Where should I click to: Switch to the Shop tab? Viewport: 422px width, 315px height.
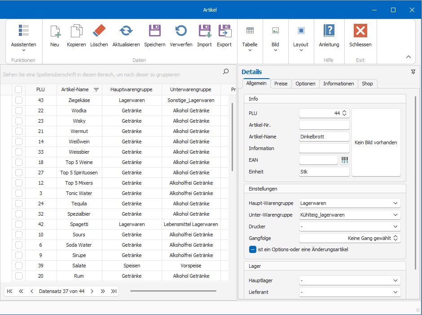(x=367, y=84)
